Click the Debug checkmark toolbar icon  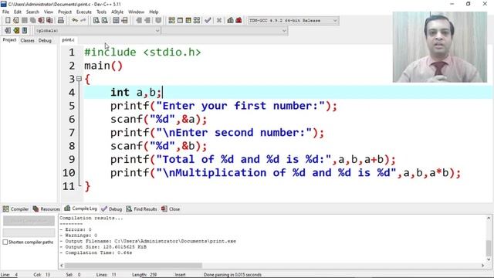(x=208, y=21)
